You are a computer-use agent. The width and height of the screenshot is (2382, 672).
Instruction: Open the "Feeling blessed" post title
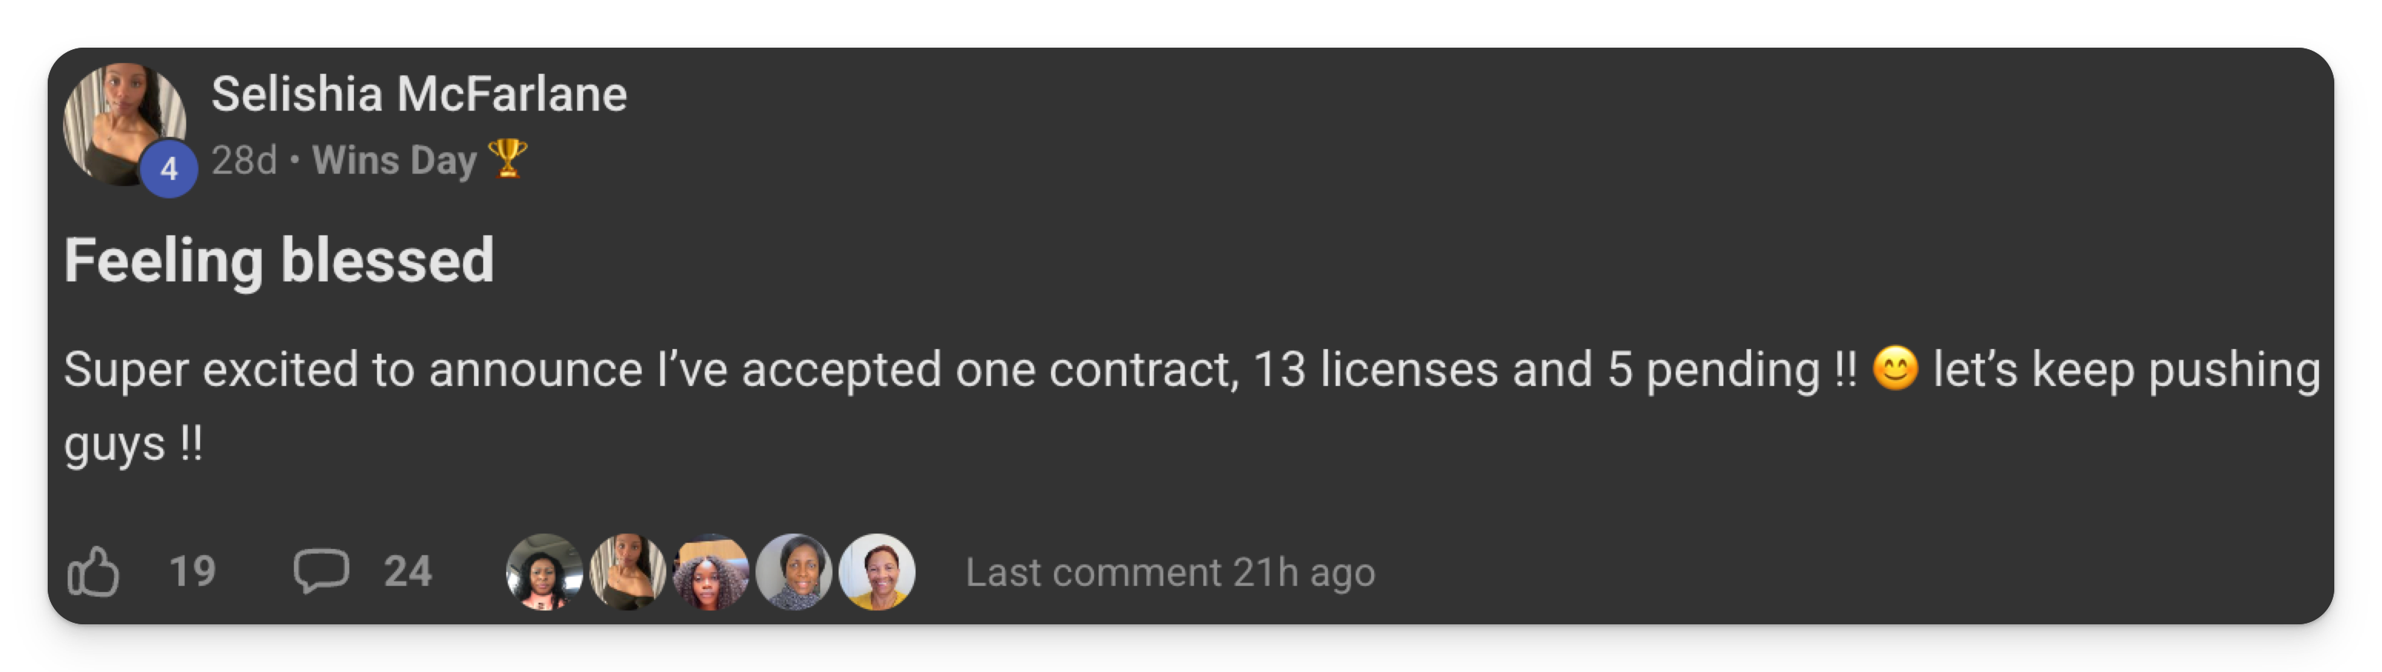(x=279, y=260)
